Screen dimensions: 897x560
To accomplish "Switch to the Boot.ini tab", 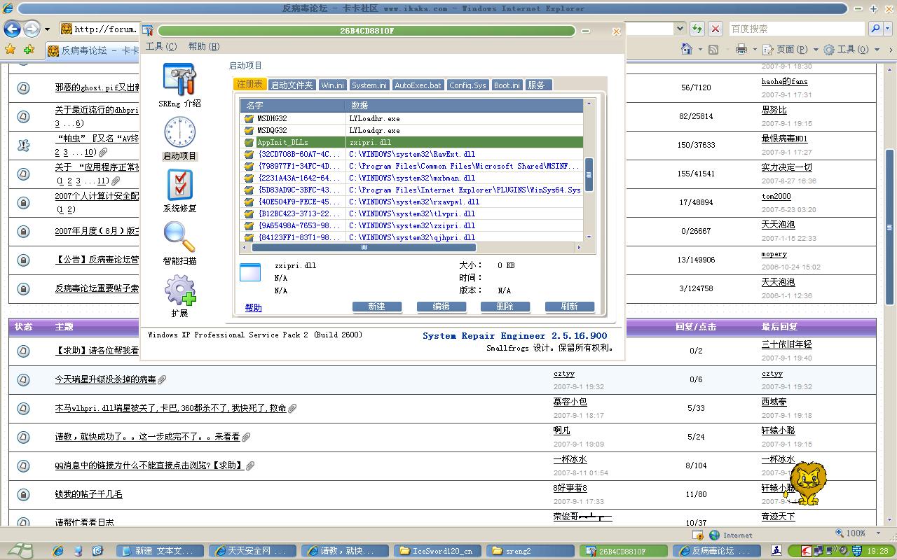I will [507, 85].
